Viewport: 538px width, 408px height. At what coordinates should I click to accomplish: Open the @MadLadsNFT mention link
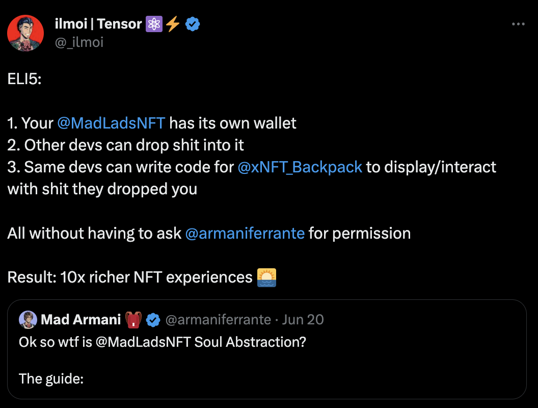(x=111, y=123)
